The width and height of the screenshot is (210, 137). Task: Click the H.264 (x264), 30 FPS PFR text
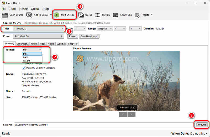tap(34, 74)
